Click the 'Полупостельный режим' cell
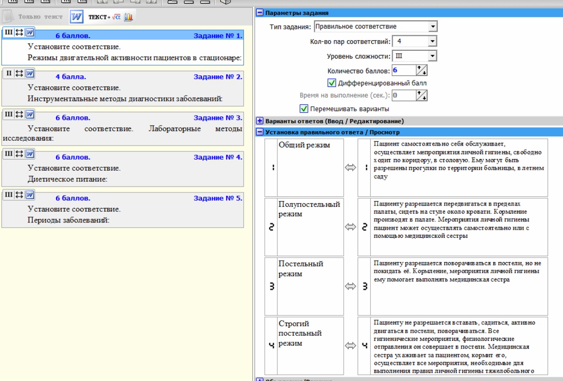 pos(310,227)
